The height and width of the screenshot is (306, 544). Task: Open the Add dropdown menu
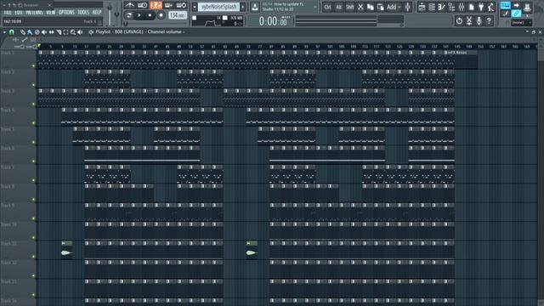tap(394, 7)
